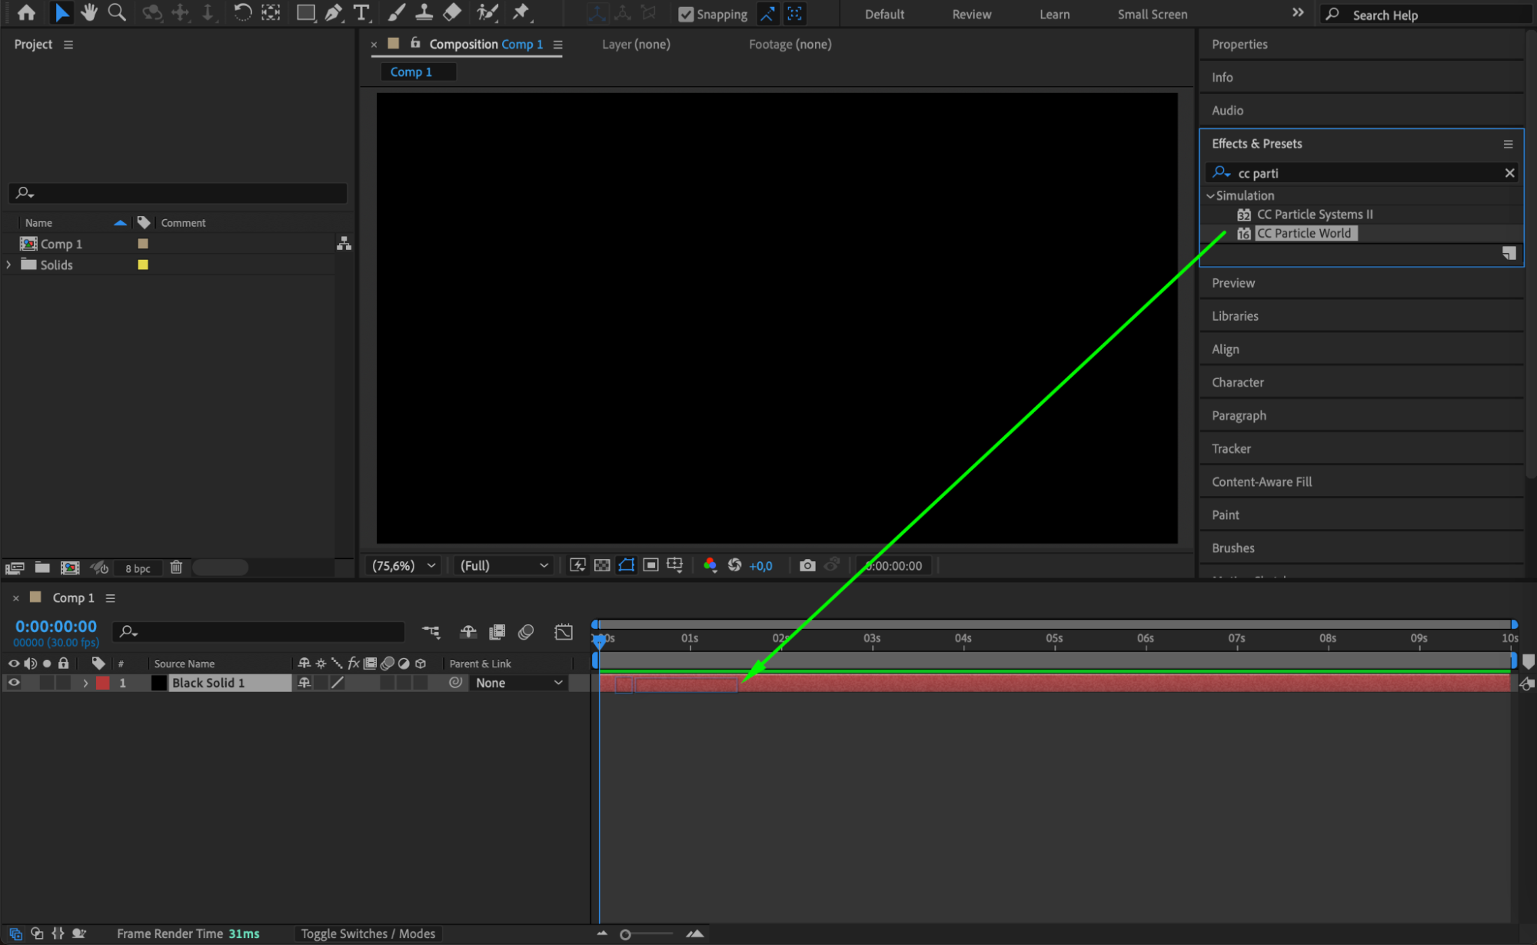Select the Pen tool
The image size is (1537, 945).
click(x=333, y=12)
